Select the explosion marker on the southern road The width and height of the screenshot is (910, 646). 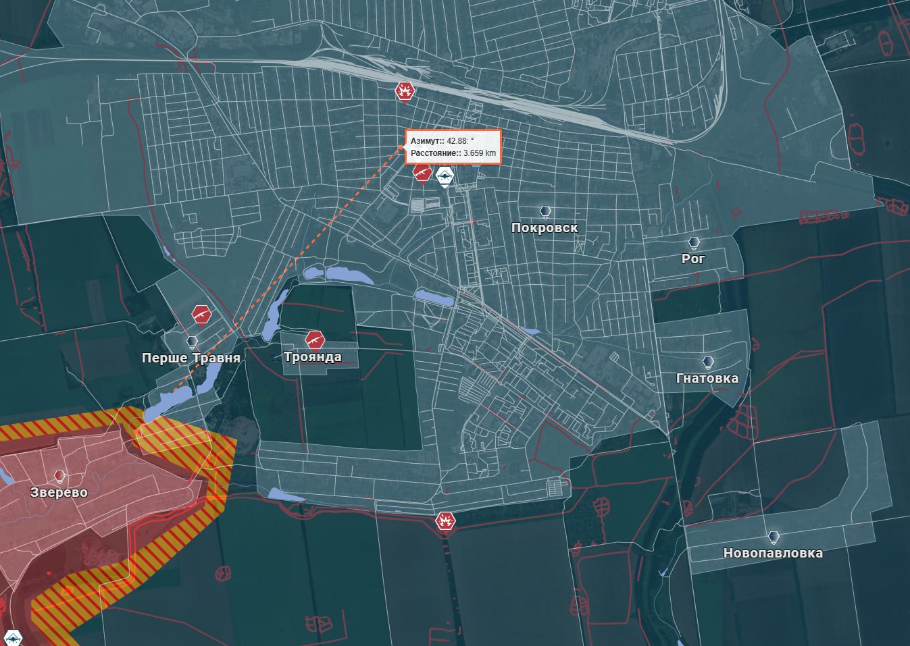445,520
